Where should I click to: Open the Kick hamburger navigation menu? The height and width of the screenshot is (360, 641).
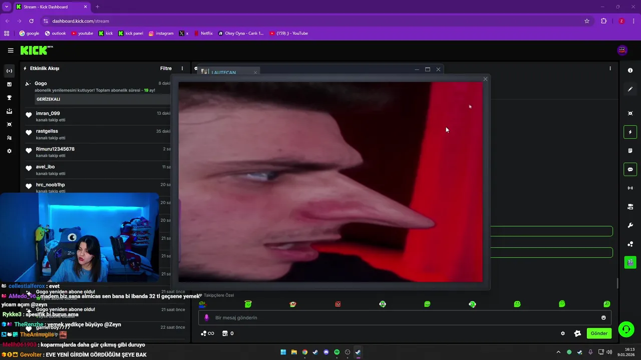[x=11, y=50]
